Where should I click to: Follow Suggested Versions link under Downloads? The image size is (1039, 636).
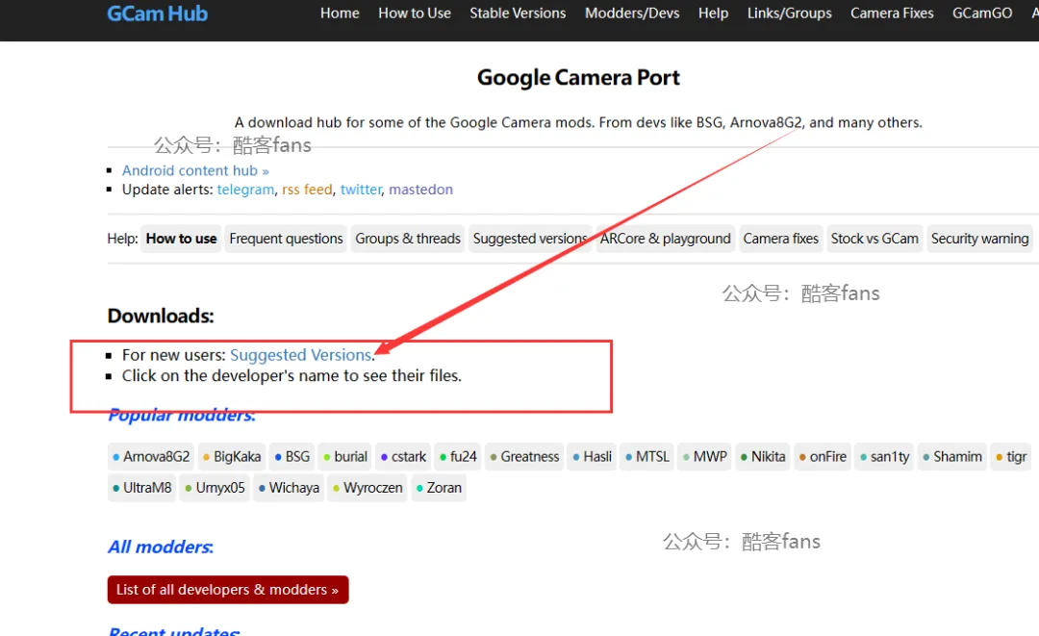(301, 355)
